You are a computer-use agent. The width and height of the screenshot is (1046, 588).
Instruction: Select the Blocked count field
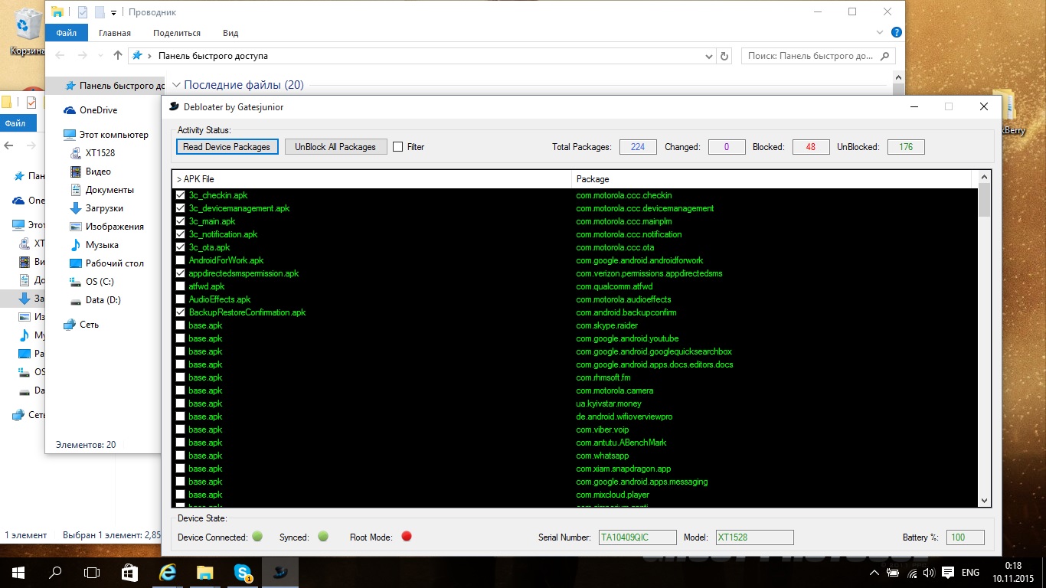811,147
